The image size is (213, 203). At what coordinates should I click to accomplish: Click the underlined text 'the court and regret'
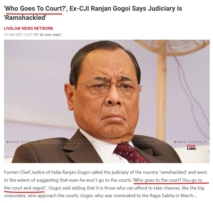(24, 188)
